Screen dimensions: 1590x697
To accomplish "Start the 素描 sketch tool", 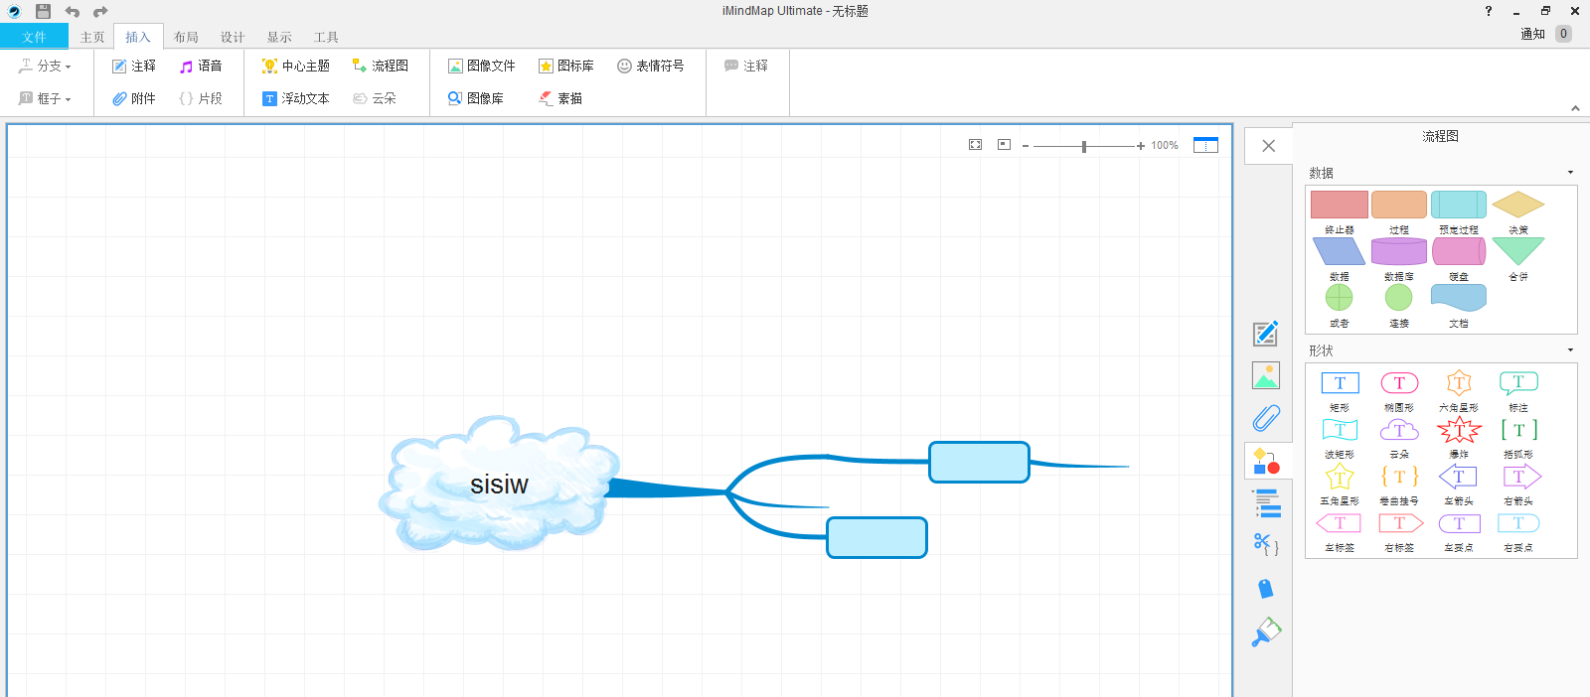I will coord(560,98).
